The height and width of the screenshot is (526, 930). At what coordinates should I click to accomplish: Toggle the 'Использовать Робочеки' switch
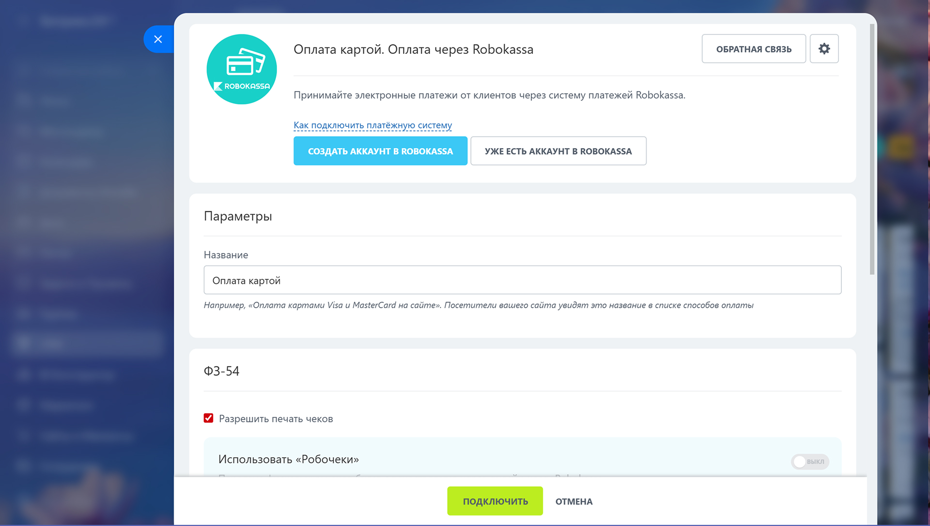click(x=810, y=461)
